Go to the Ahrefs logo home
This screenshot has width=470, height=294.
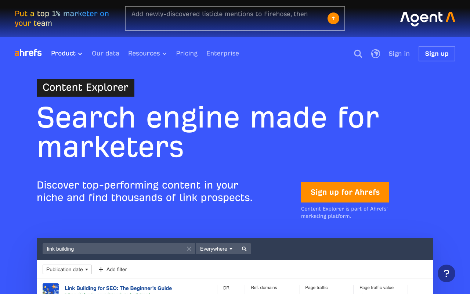[28, 53]
